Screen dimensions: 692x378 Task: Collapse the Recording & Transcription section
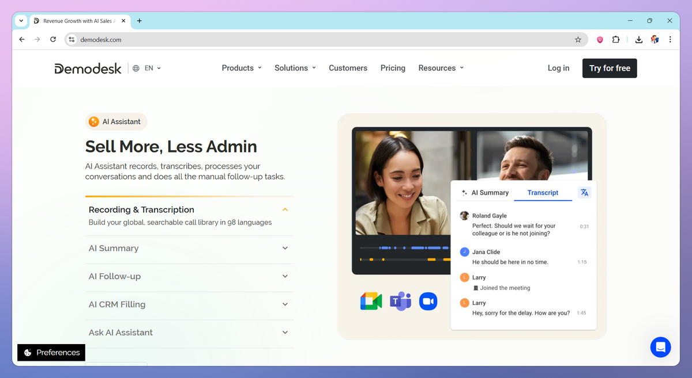click(285, 209)
